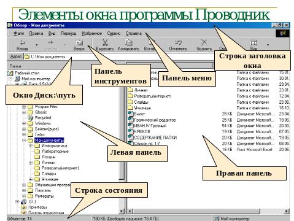294x221 pixels.
Task: Select the Принтеры icon in tree
Action: pyautogui.click(x=24, y=207)
